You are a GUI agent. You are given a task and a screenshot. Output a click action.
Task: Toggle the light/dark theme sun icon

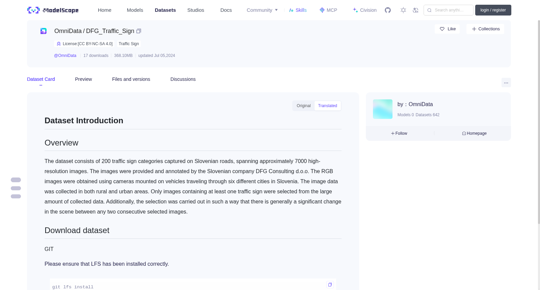coord(403,10)
